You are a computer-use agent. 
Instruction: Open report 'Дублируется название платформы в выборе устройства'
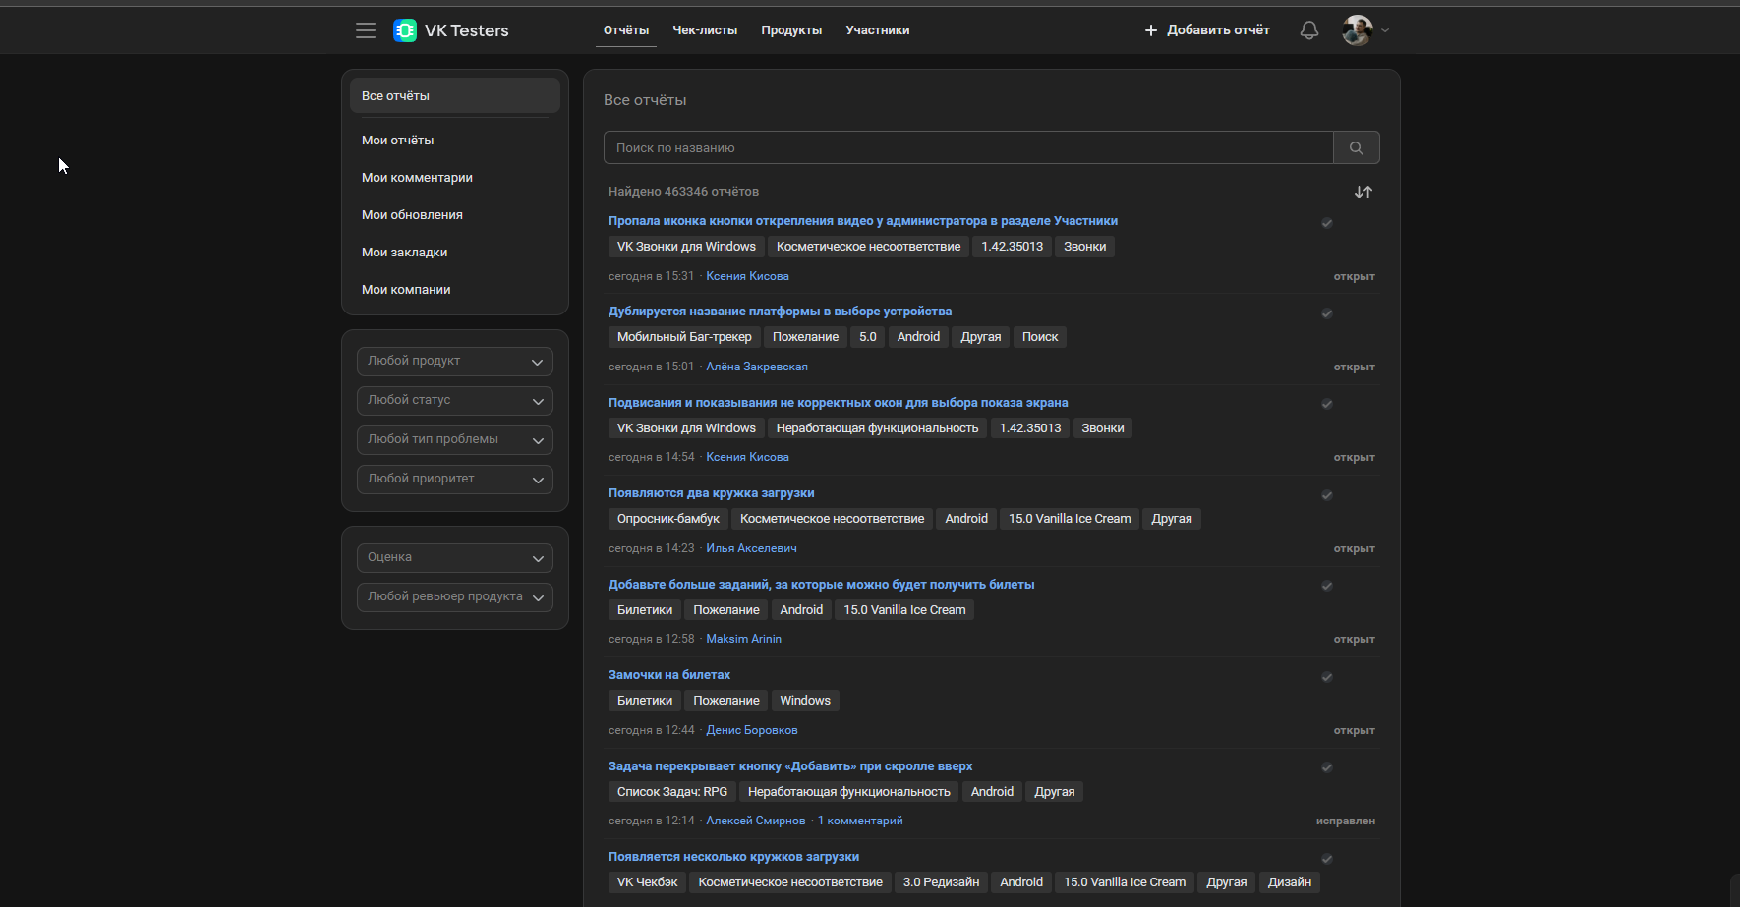[780, 312]
